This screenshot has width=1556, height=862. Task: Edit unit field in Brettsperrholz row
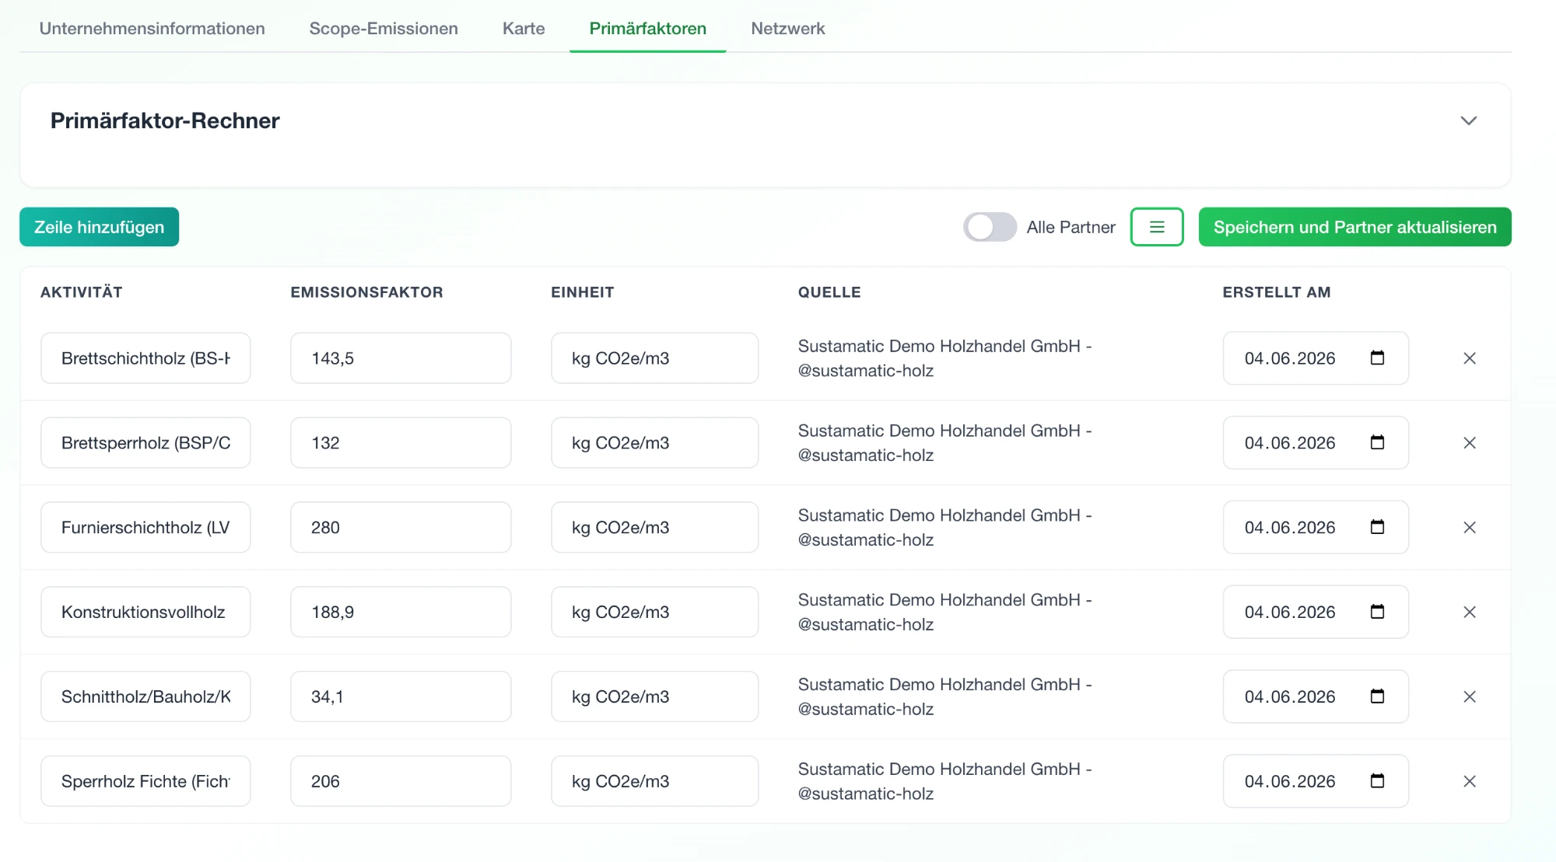(655, 443)
